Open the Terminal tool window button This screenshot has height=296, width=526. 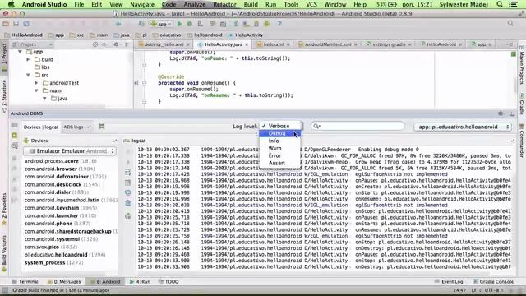coord(25,281)
